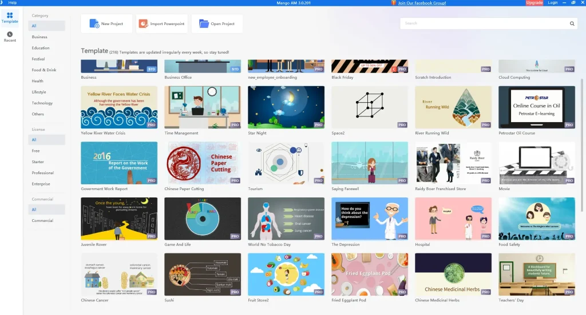Click the search magnifier icon
Viewport: 586px width, 315px height.
point(572,24)
